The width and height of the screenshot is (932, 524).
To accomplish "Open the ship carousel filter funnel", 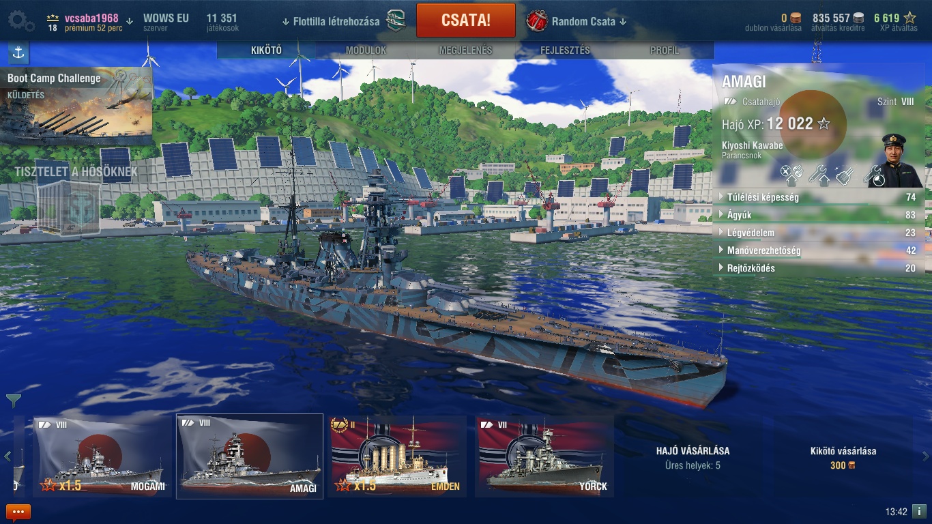I will coord(14,401).
